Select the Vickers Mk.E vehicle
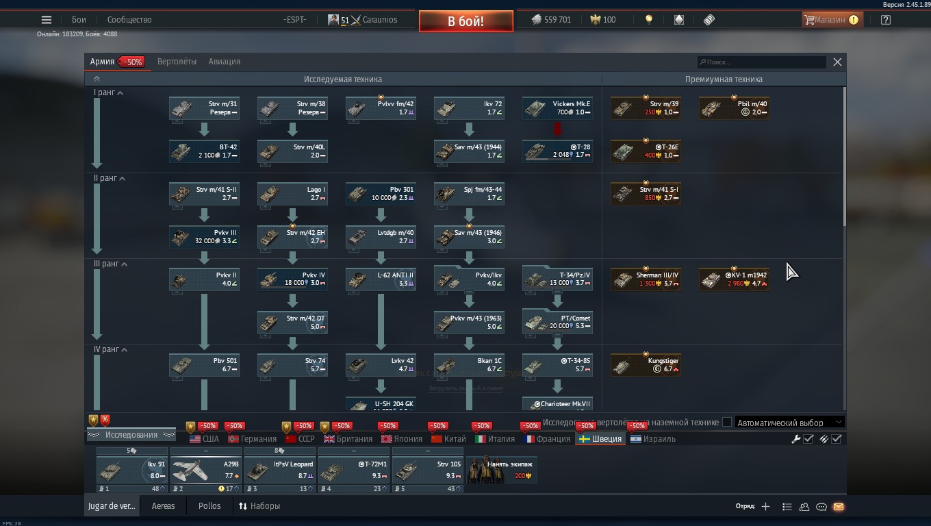 (x=557, y=108)
